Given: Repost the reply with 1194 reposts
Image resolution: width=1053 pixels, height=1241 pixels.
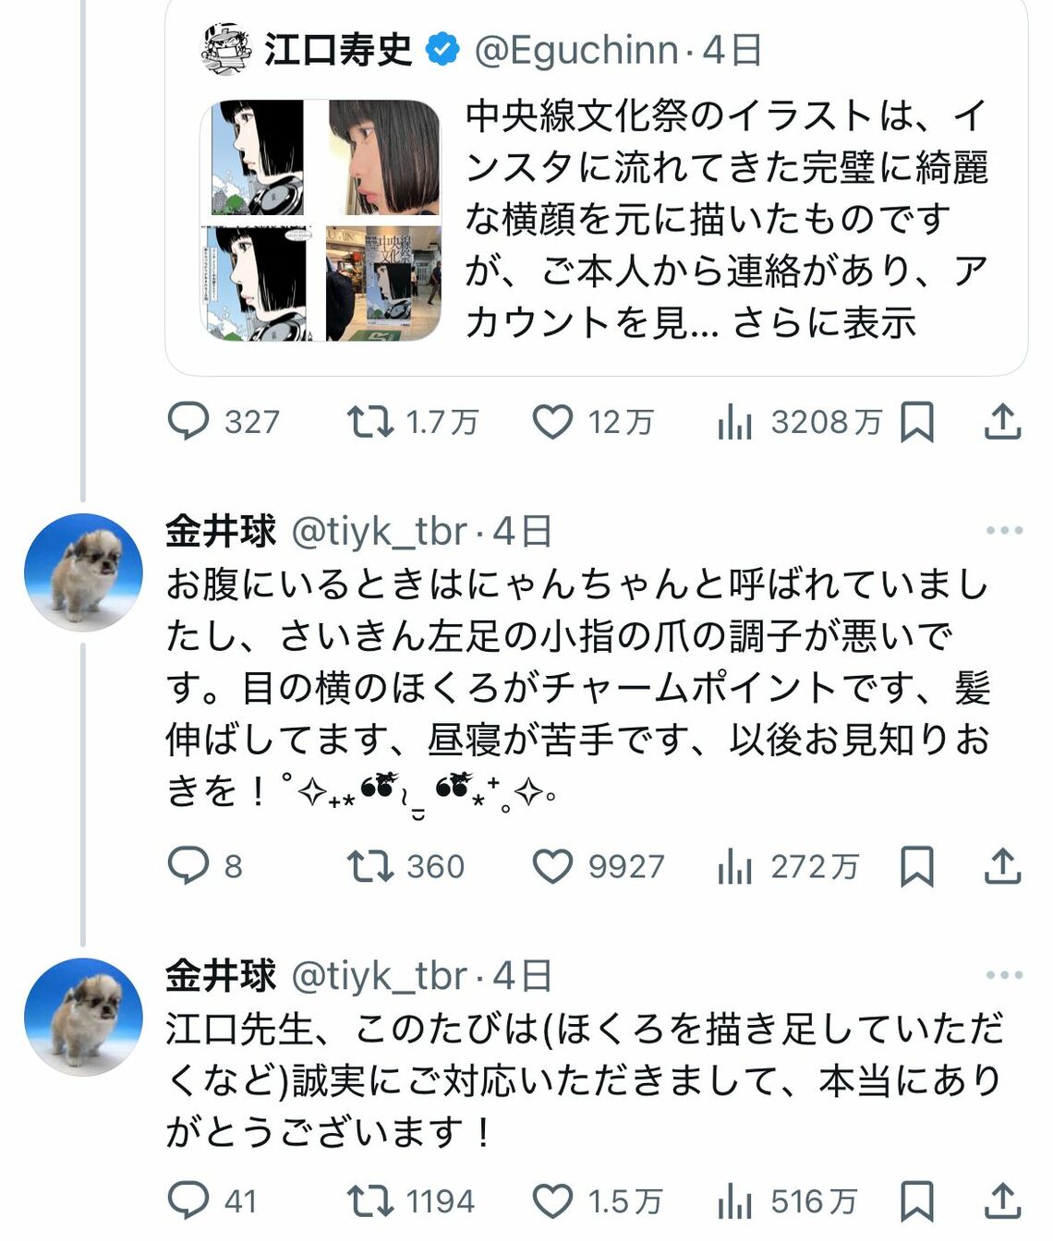Looking at the screenshot, I should (369, 1200).
